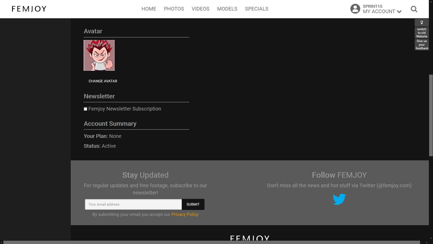433x244 pixels.
Task: Click Give us your feedback button
Action: tap(422, 45)
